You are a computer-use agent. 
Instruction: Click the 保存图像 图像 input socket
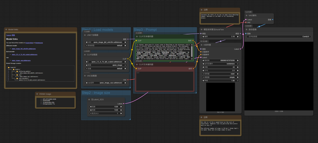point(246,33)
